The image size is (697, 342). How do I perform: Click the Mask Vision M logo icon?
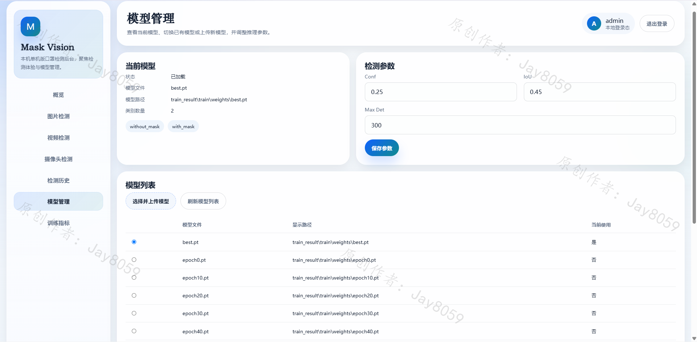(30, 27)
